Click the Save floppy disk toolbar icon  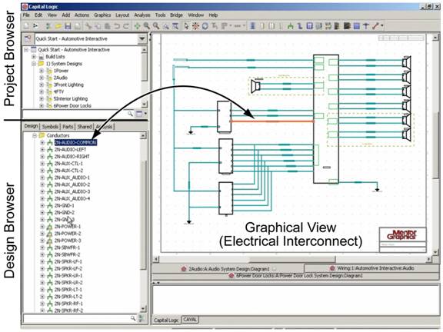pyautogui.click(x=68, y=26)
